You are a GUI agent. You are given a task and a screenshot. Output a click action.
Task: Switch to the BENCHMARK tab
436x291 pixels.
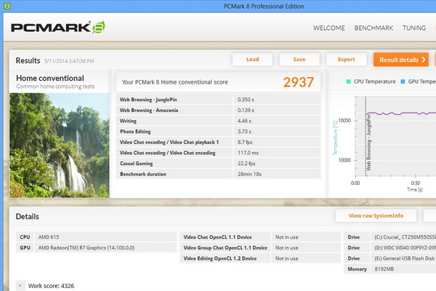pos(374,28)
